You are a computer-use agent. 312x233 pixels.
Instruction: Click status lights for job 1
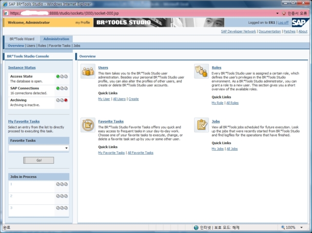(x=62, y=184)
